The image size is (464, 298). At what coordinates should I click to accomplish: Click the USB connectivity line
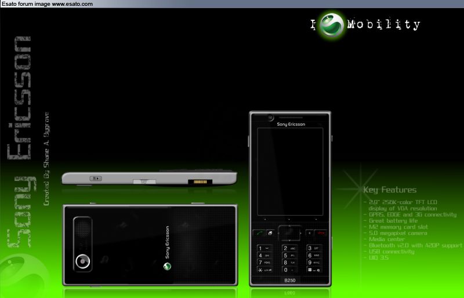pos(391,252)
